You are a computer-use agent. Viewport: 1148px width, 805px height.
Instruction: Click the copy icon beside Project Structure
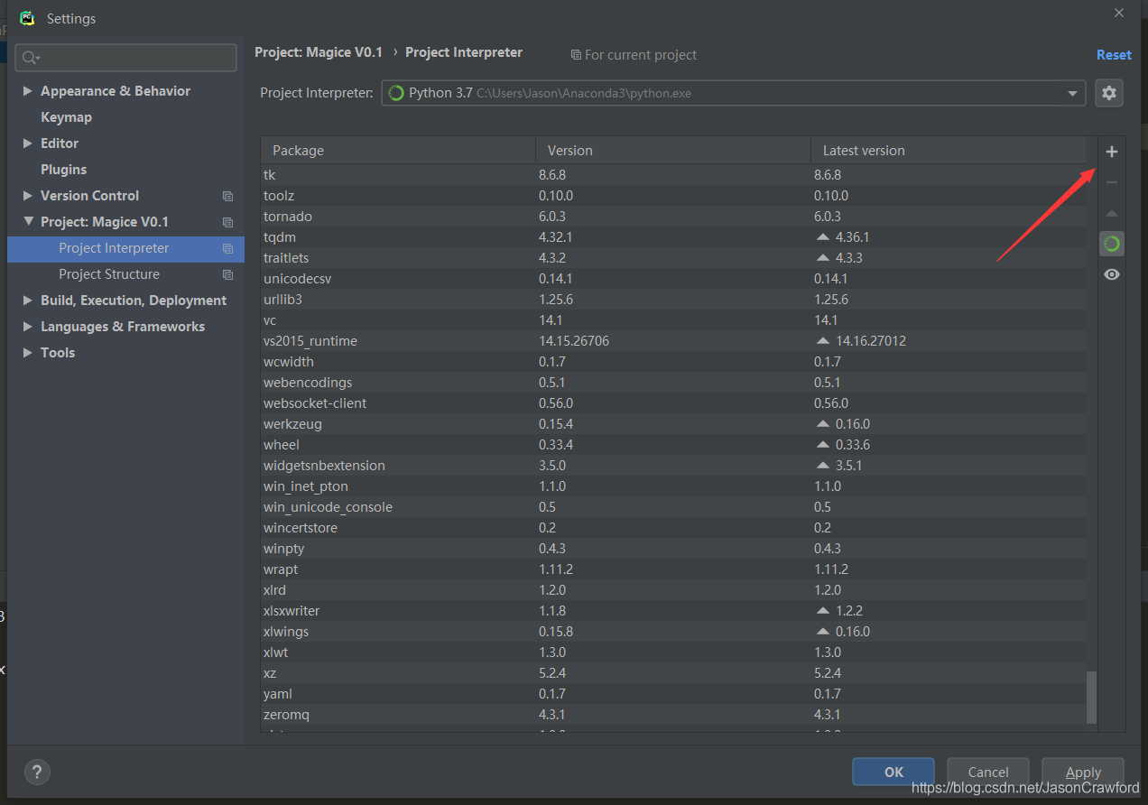[x=227, y=274]
